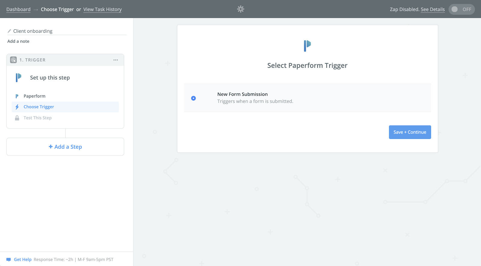The width and height of the screenshot is (481, 266).
Task: Click Set up this step heading
Action: point(50,78)
